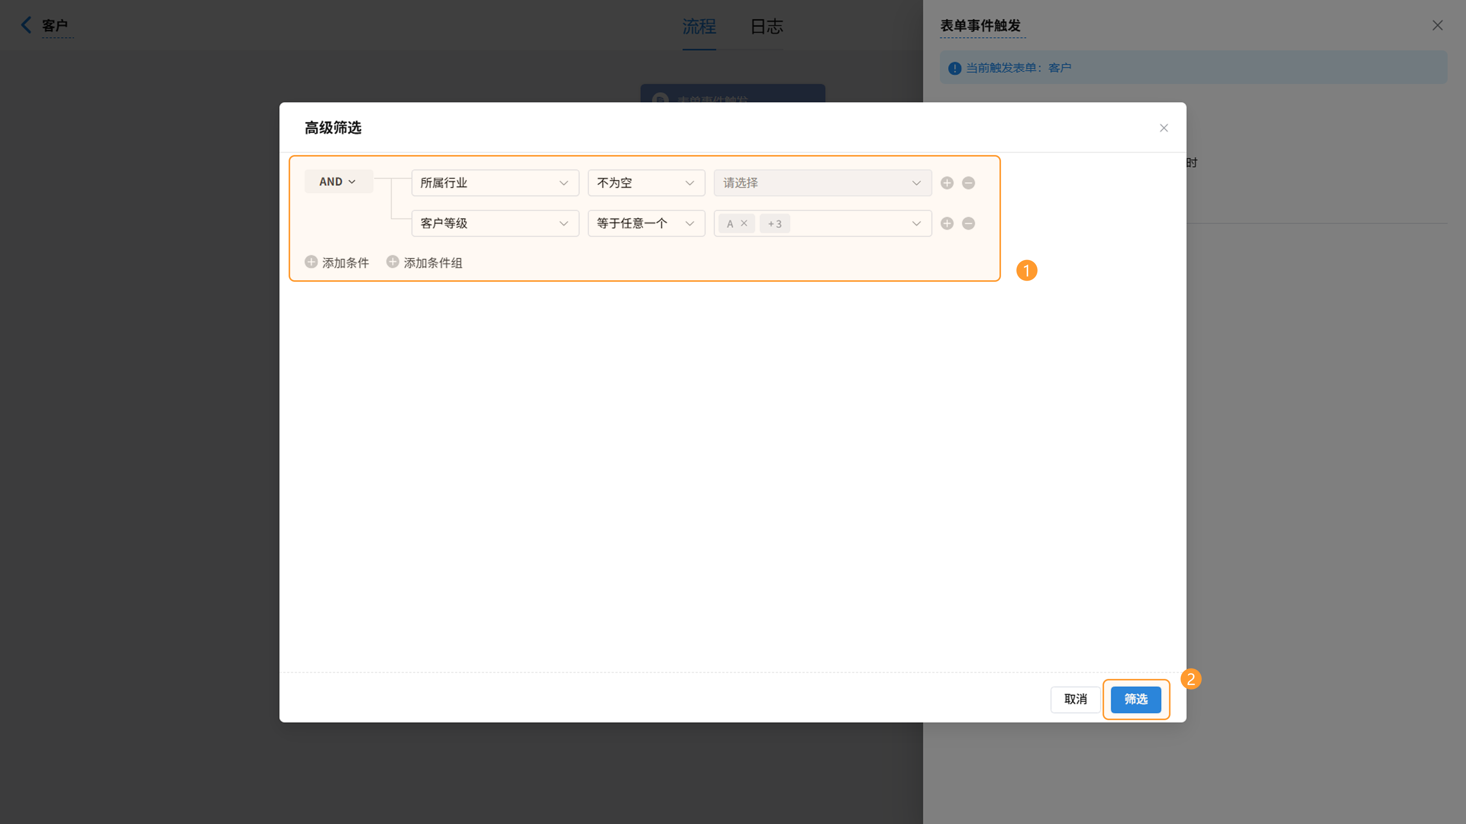Open the 所属行业 field dropdown

pos(495,183)
